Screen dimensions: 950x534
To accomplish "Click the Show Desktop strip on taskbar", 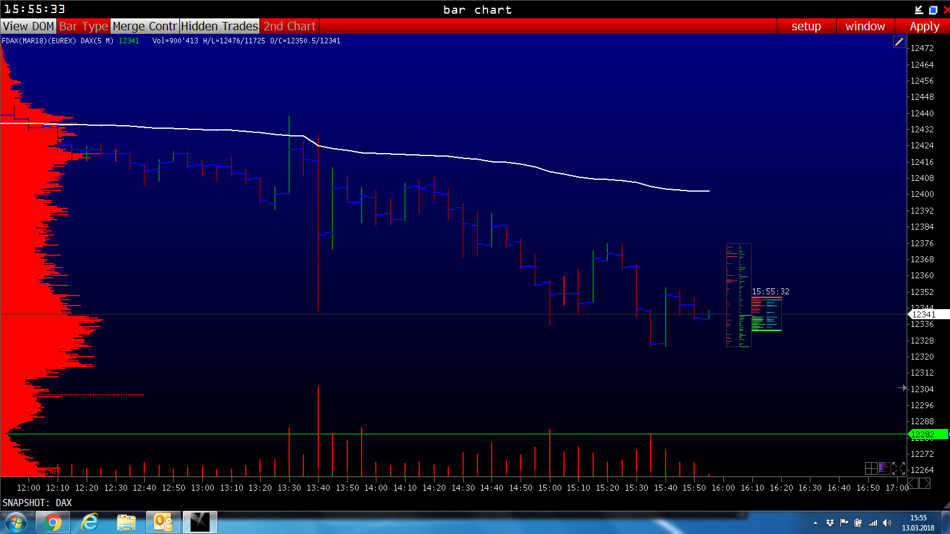I will [x=946, y=523].
